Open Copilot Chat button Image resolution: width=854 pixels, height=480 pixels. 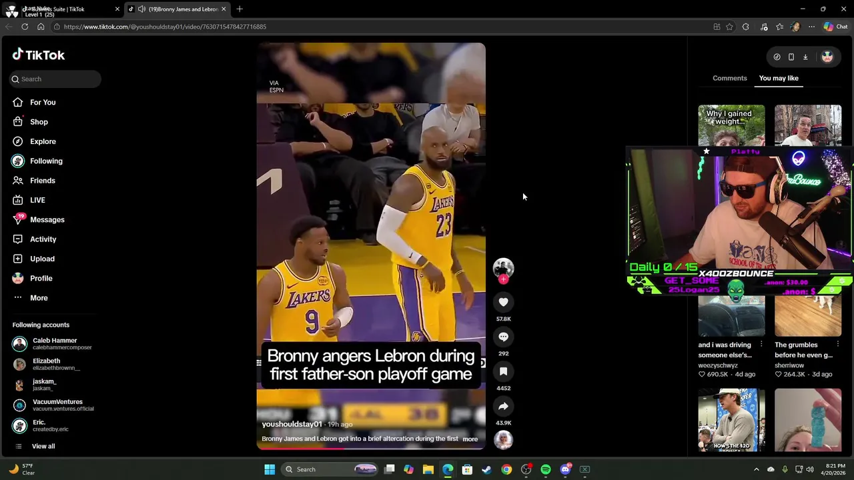click(835, 27)
